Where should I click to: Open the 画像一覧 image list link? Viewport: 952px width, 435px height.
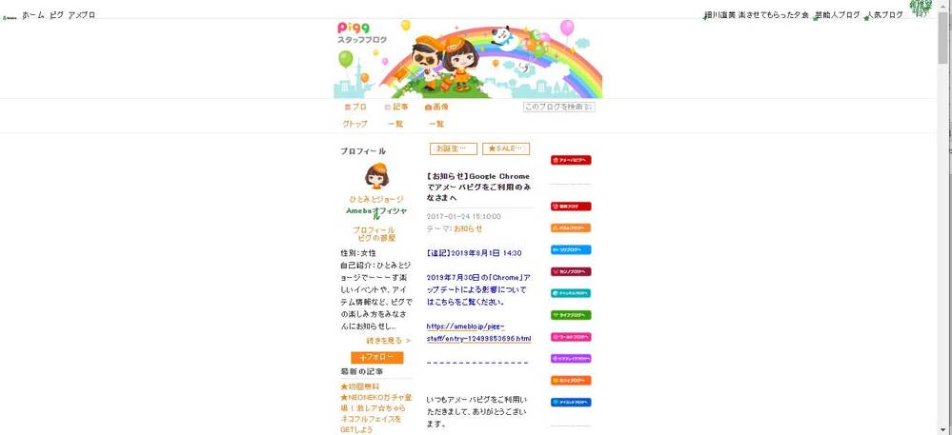[436, 115]
